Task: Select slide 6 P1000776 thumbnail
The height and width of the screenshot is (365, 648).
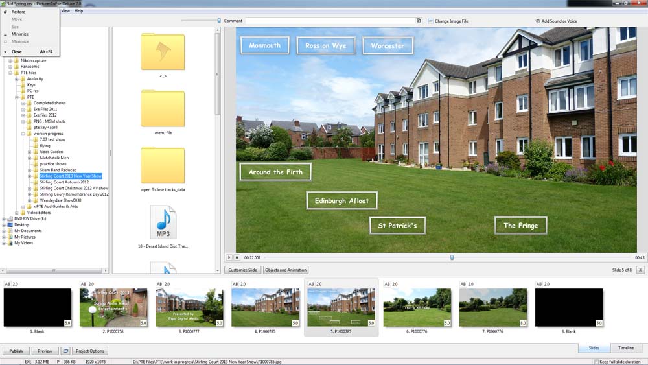Action: tap(417, 307)
